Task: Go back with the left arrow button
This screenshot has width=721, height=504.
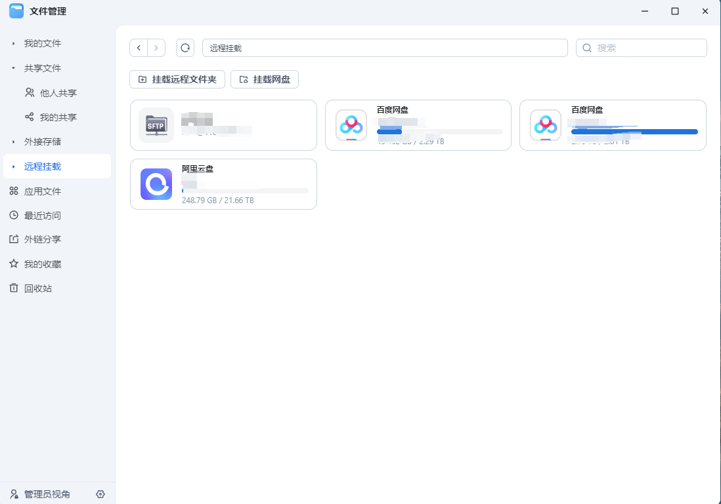Action: tap(139, 48)
